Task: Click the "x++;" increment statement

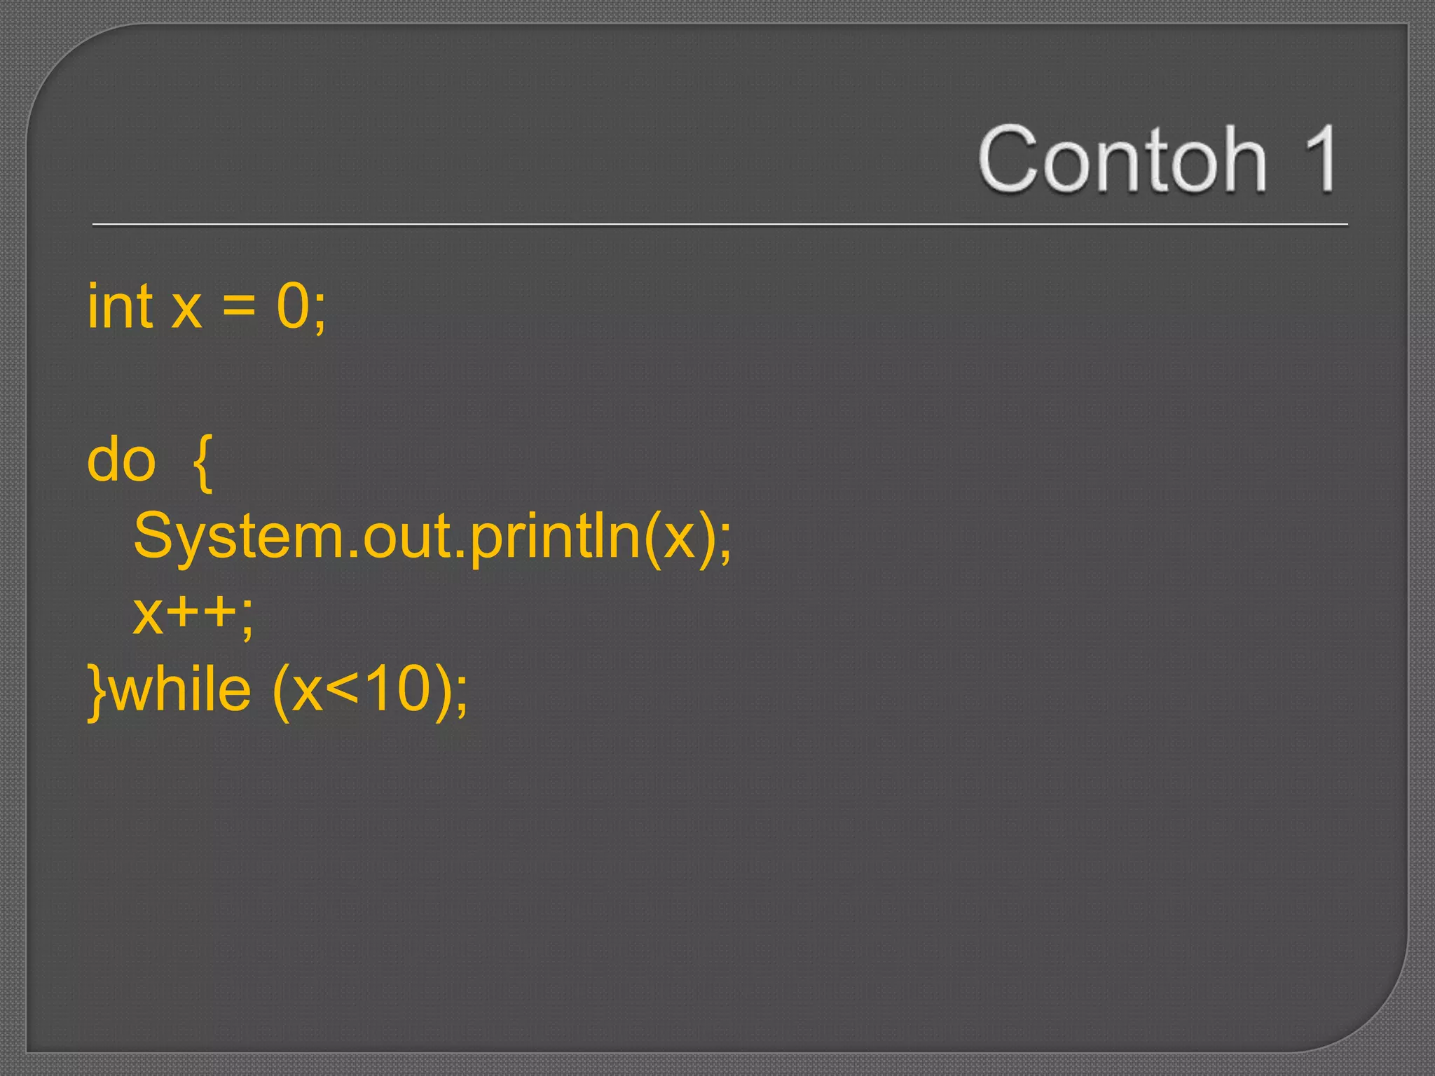Action: 193,614
